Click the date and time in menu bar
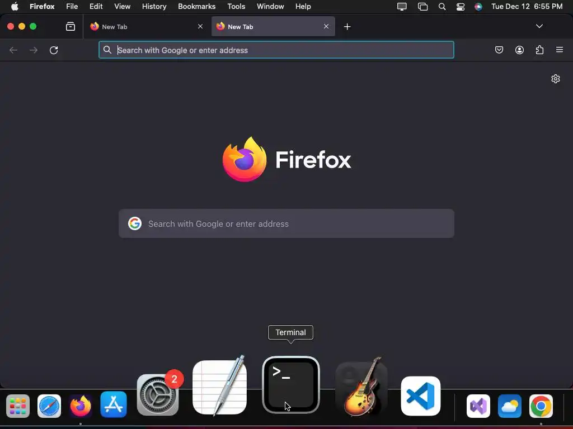Viewport: 573px width, 429px height. [527, 7]
